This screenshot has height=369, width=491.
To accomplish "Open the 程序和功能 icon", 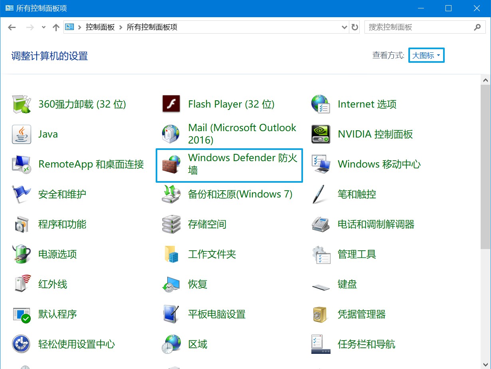I will tap(22, 224).
